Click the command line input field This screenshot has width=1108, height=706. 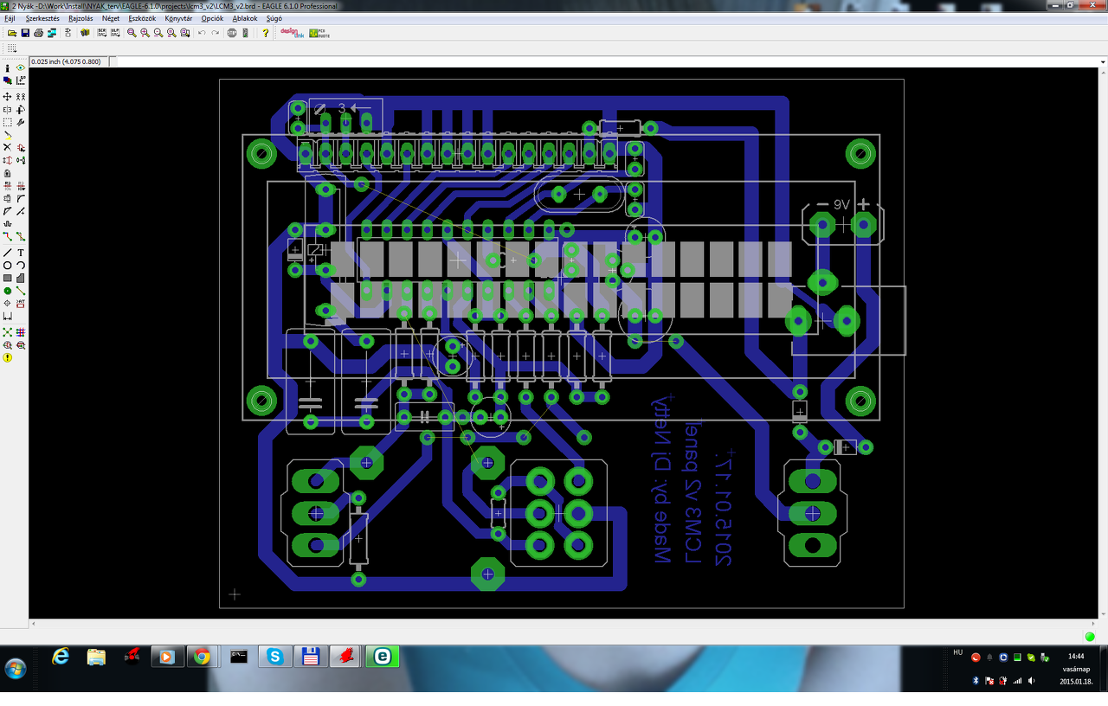pyautogui.click(x=608, y=61)
